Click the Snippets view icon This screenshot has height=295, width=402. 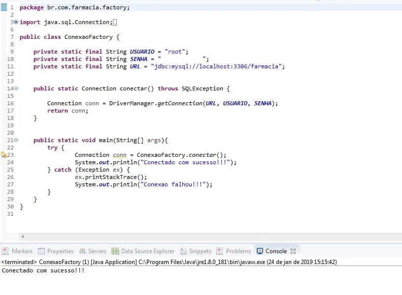184,251
